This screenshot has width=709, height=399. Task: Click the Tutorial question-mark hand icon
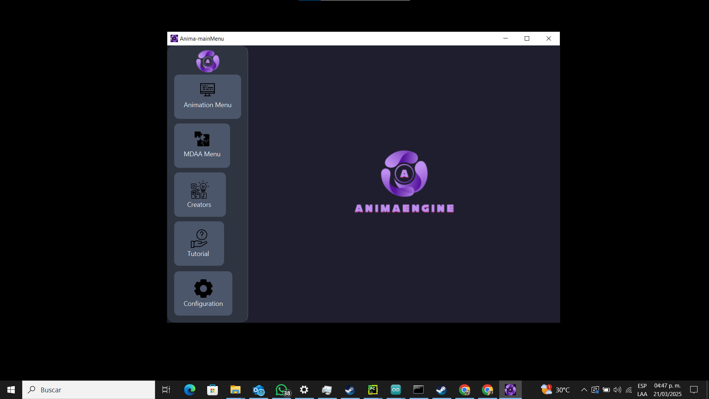(199, 239)
